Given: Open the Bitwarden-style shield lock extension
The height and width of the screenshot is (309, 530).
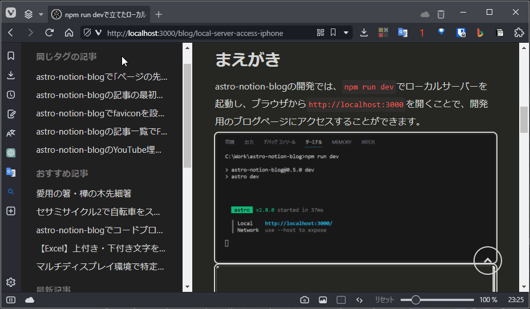Looking at the screenshot, I should [x=461, y=32].
